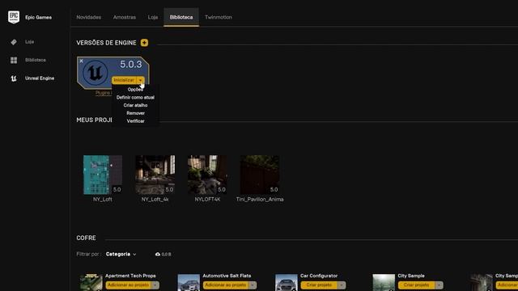Open the Loja tab in top bar

[x=153, y=17]
